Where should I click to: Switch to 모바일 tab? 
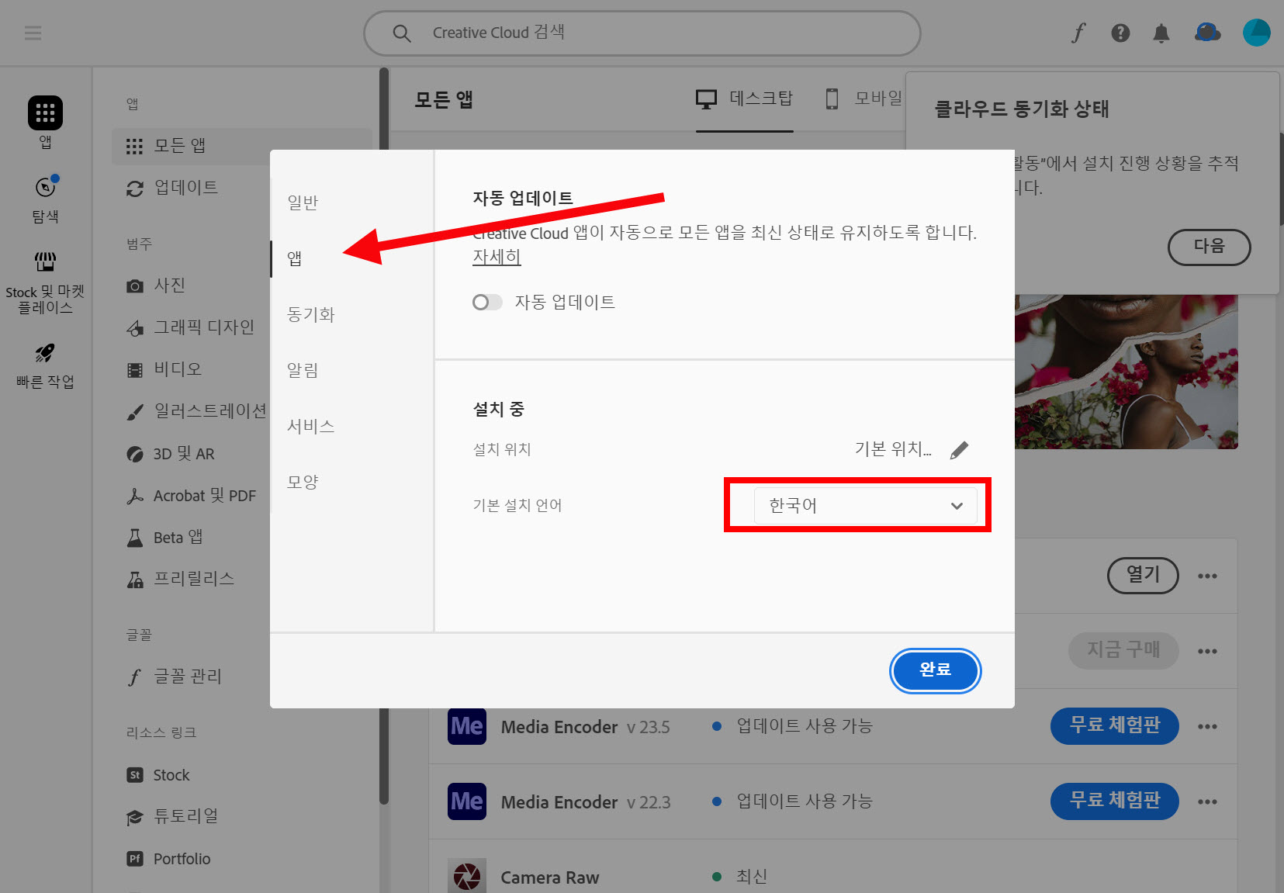864,99
